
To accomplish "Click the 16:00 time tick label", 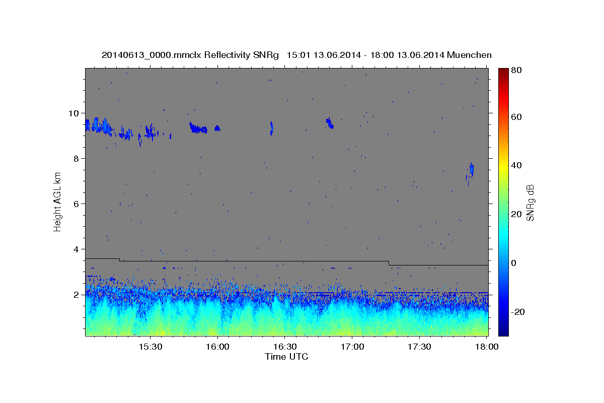I will pos(217,347).
